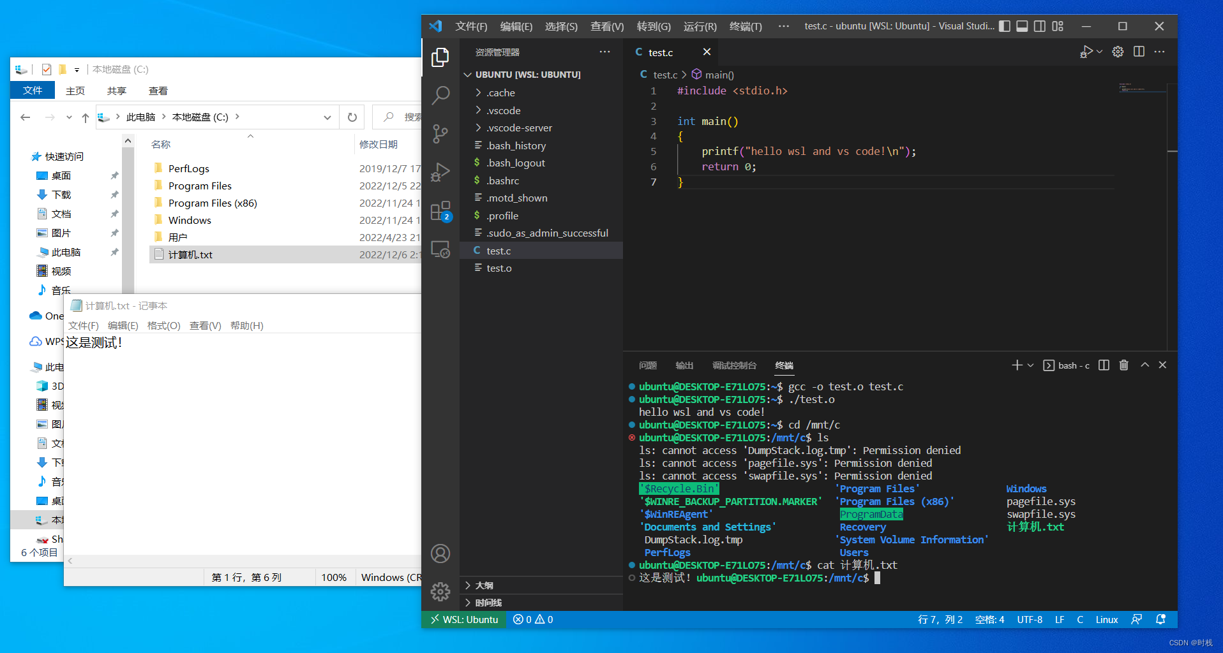The image size is (1223, 653).
Task: Click the line 7, column 2 indicator
Action: point(940,619)
